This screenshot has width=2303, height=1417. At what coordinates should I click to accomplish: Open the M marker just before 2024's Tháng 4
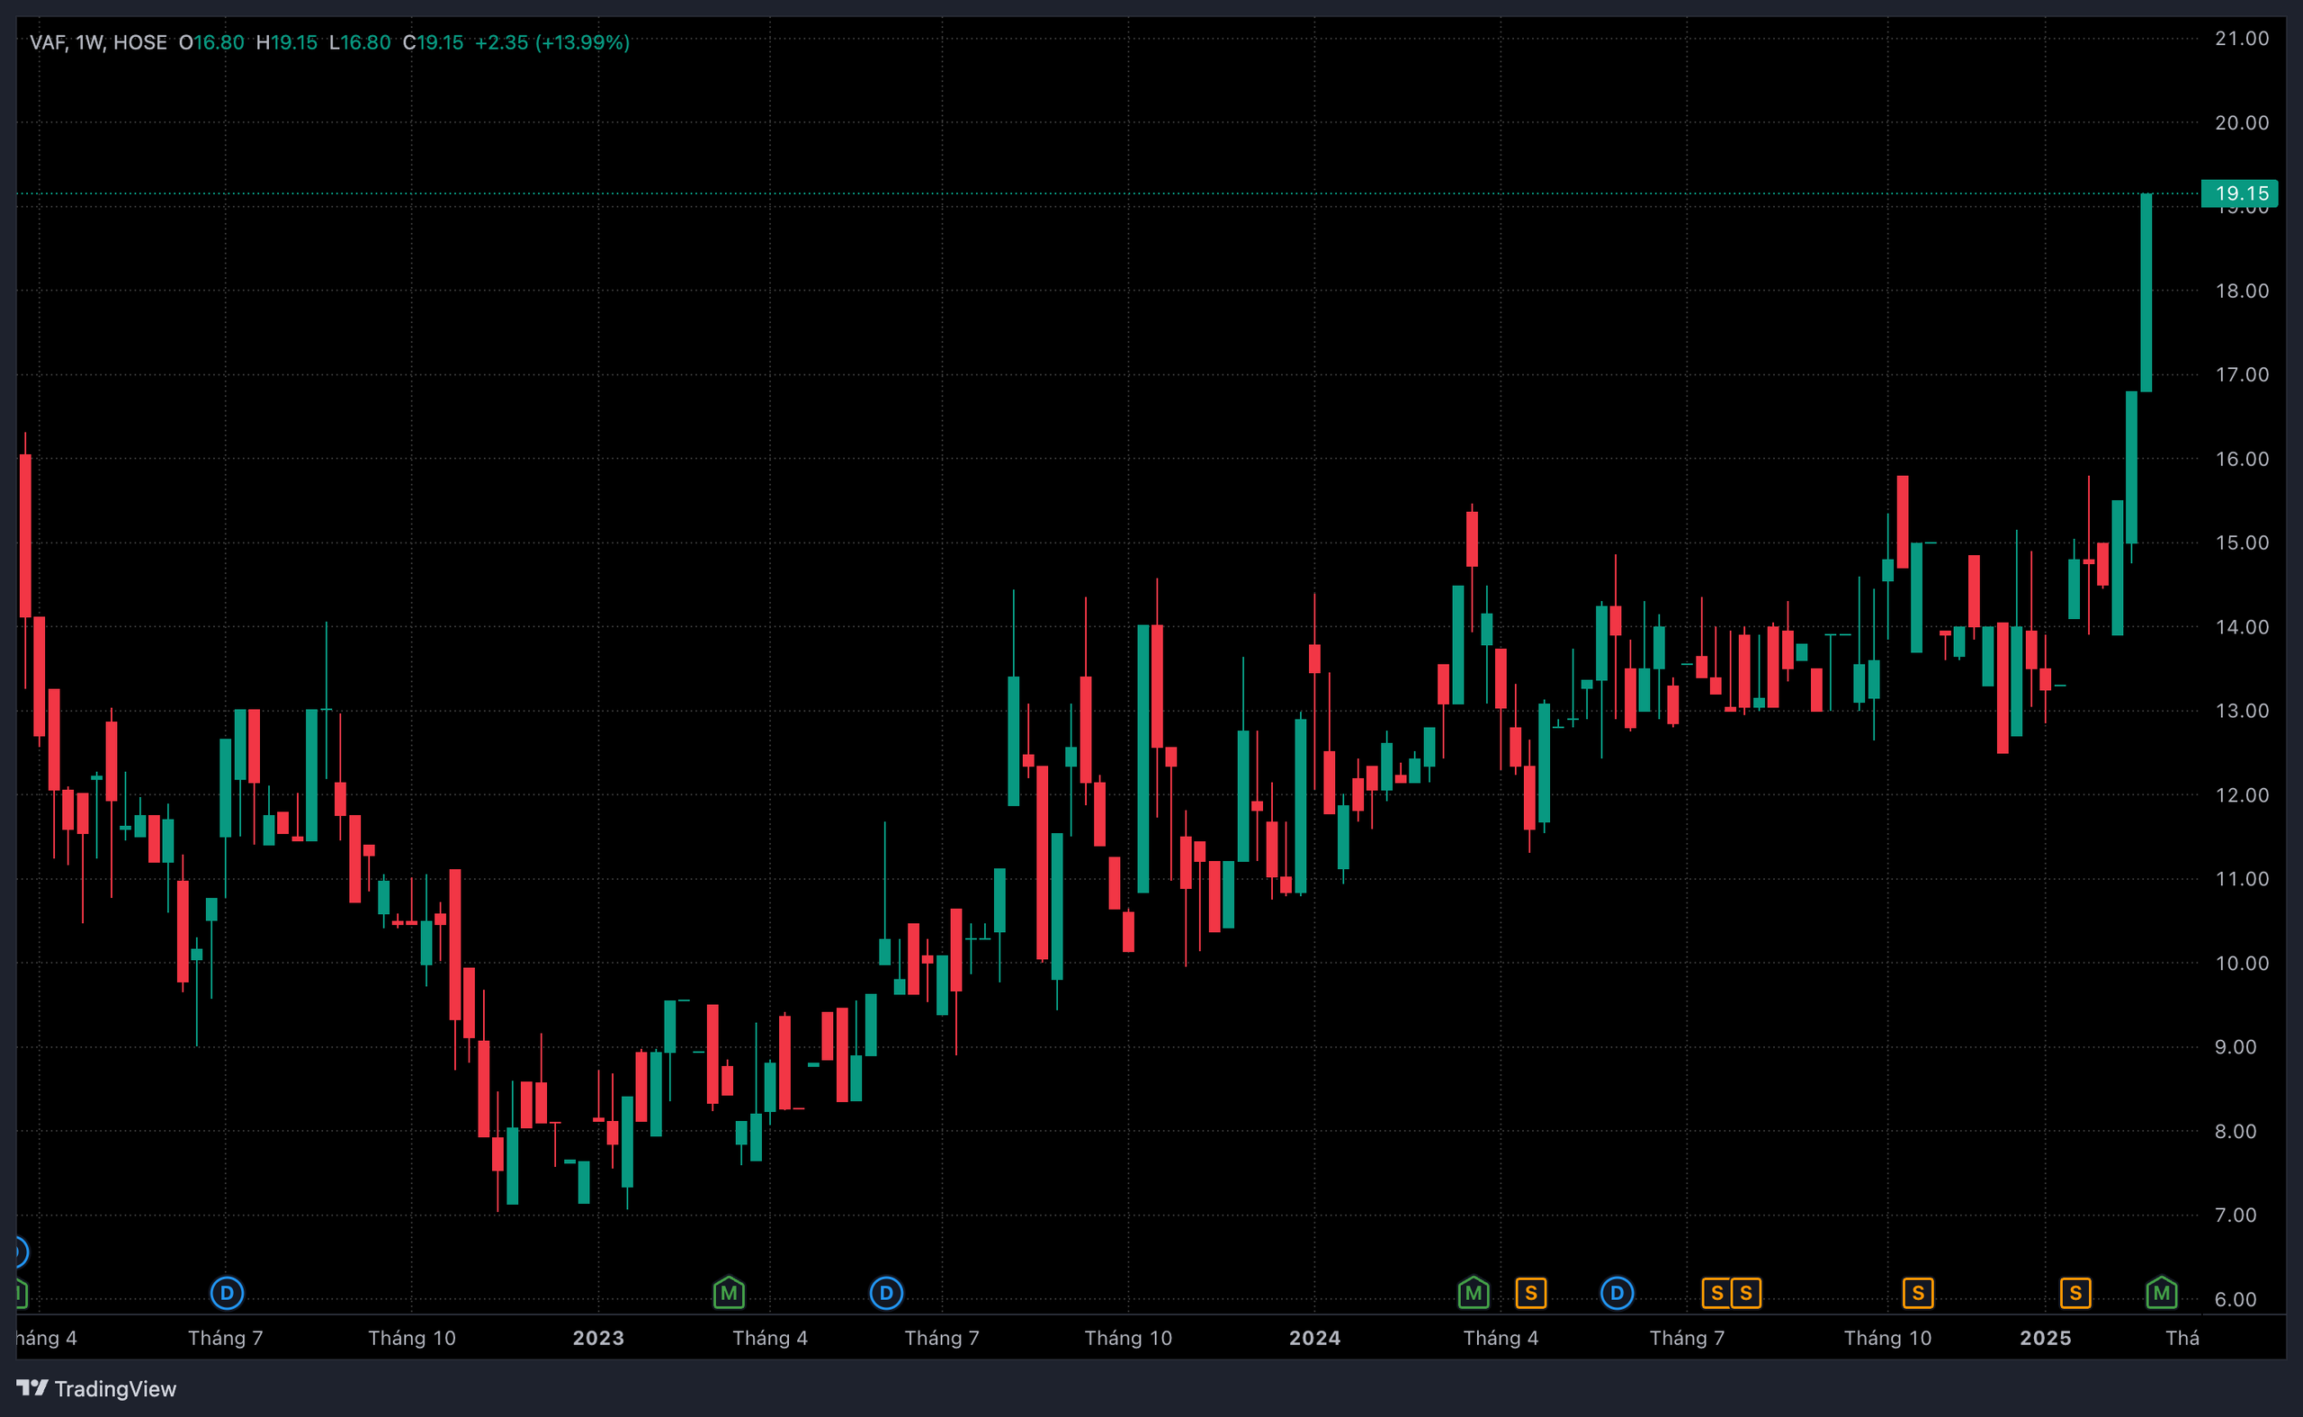tap(1474, 1294)
